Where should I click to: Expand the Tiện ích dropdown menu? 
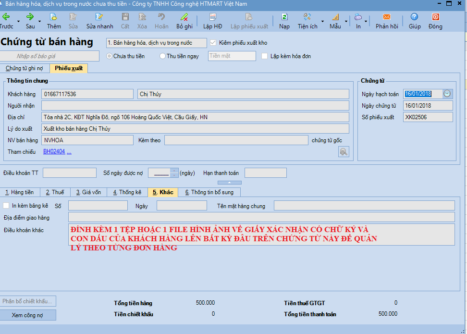(x=321, y=22)
